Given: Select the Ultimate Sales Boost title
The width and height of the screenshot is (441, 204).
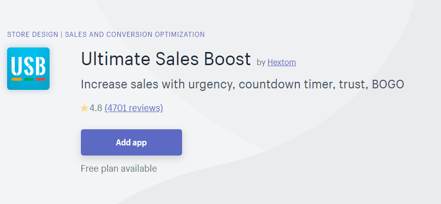Looking at the screenshot, I should click(x=166, y=59).
